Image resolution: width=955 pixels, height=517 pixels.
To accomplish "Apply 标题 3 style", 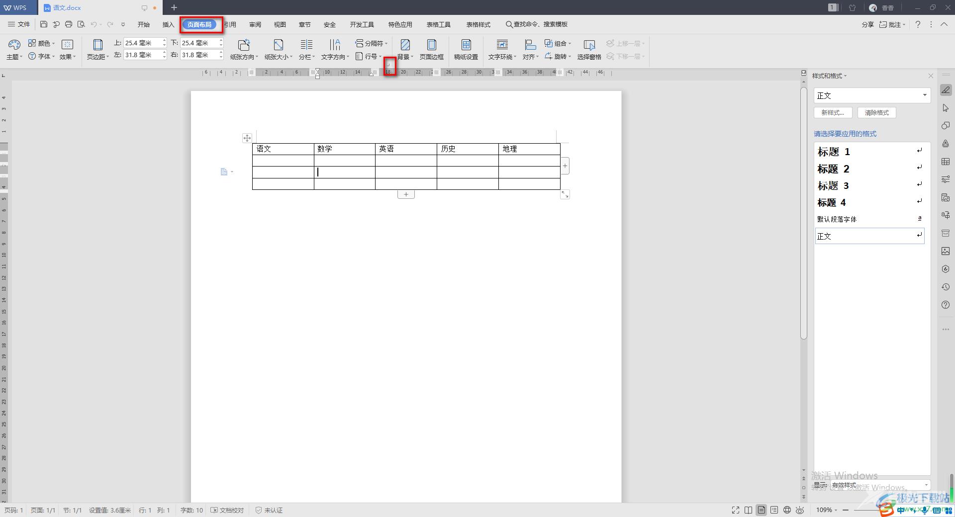I will tap(869, 185).
